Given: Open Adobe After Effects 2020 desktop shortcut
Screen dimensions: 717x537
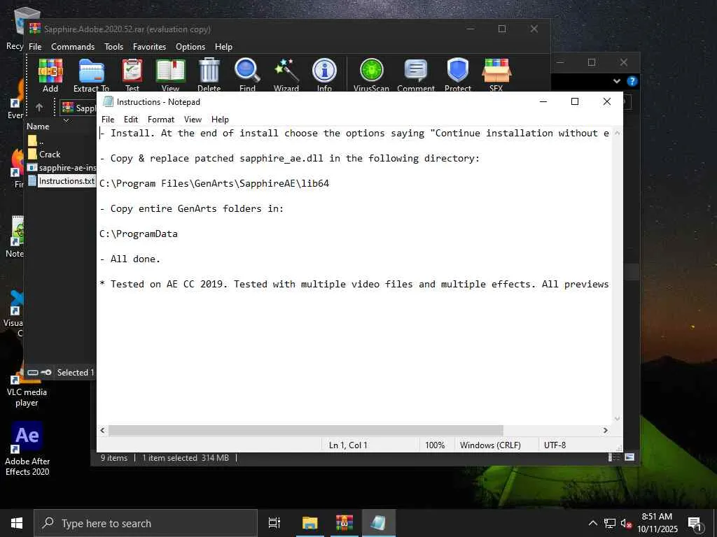Looking at the screenshot, I should point(27,448).
